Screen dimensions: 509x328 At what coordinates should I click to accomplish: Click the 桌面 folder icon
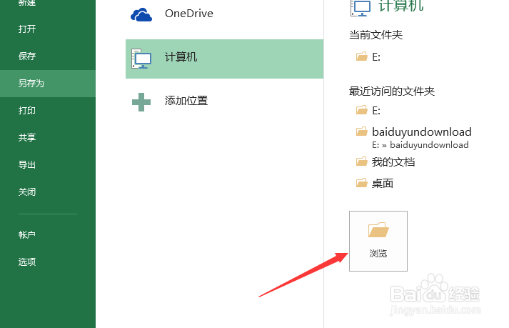pos(362,183)
